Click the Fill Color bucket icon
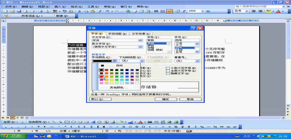291x139 pixels. tap(121, 122)
